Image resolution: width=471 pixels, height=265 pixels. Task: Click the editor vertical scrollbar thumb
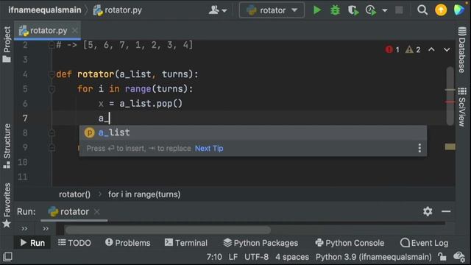pyautogui.click(x=450, y=96)
